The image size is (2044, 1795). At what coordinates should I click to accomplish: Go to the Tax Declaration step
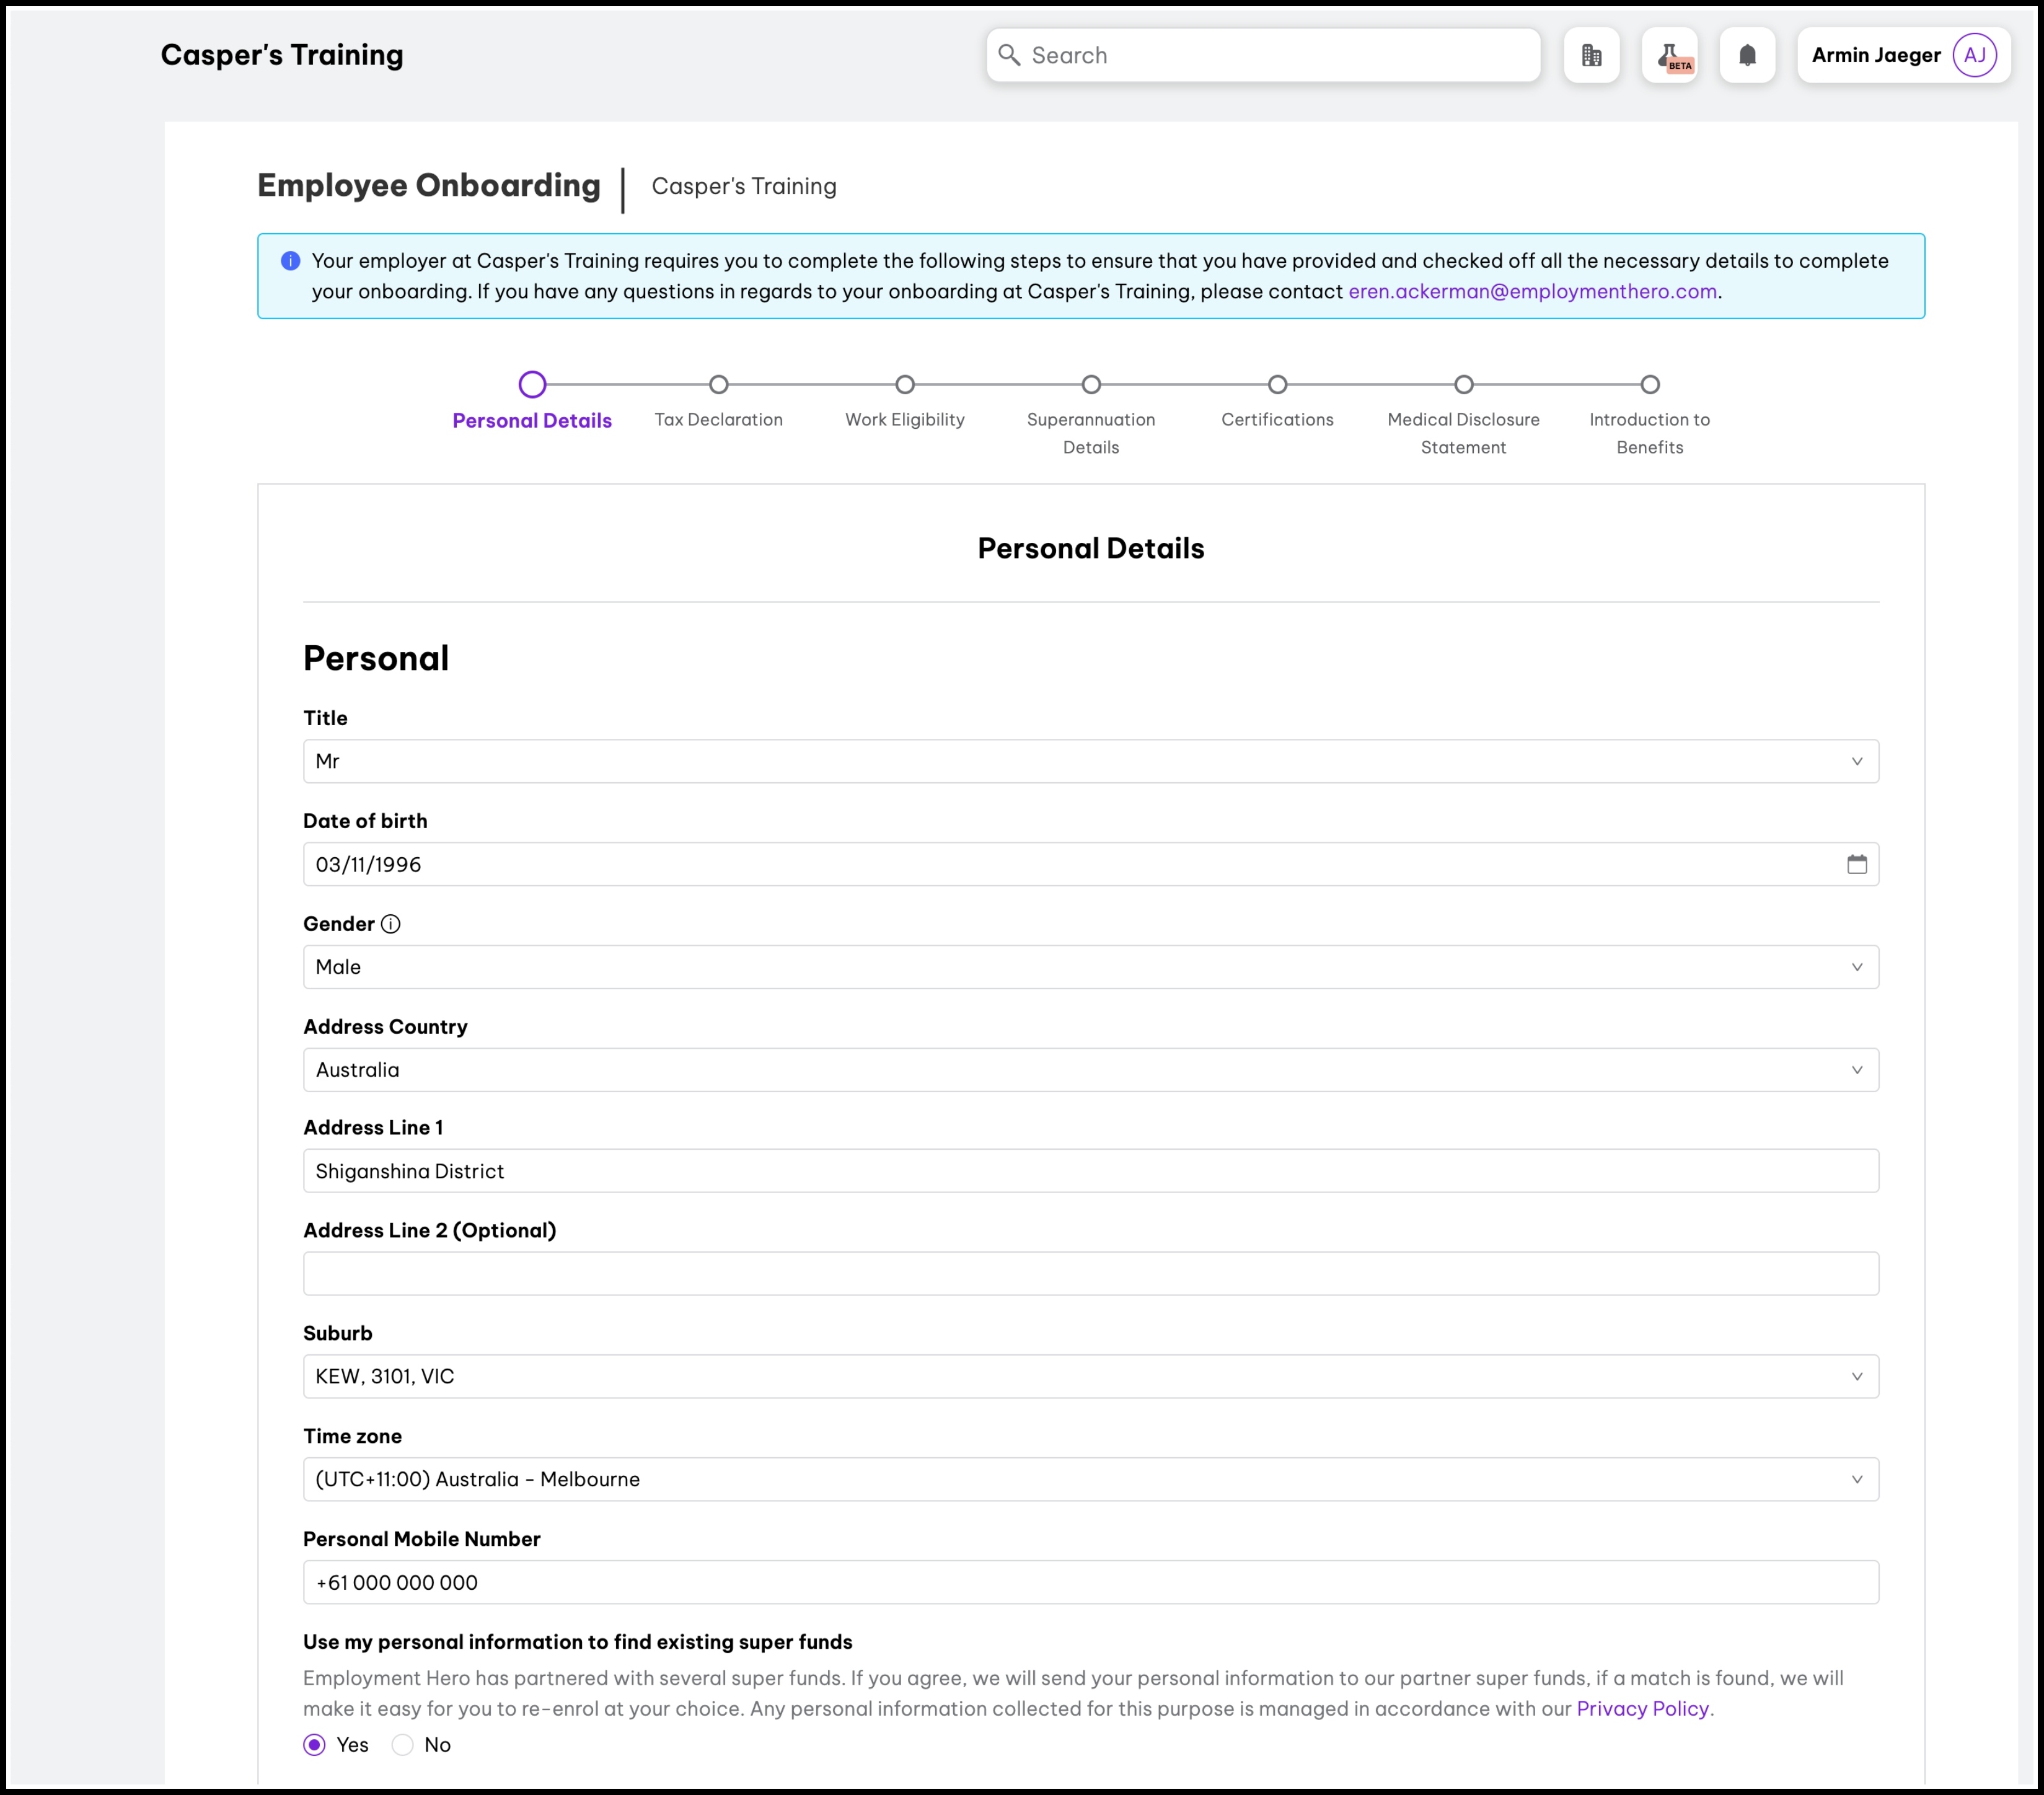click(x=718, y=385)
